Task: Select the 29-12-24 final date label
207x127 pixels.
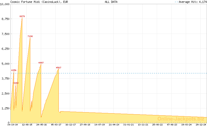Action: coord(201,125)
